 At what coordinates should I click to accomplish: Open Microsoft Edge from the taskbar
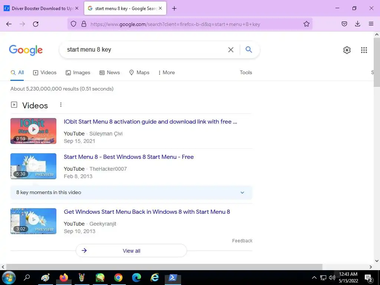pyautogui.click(x=137, y=278)
